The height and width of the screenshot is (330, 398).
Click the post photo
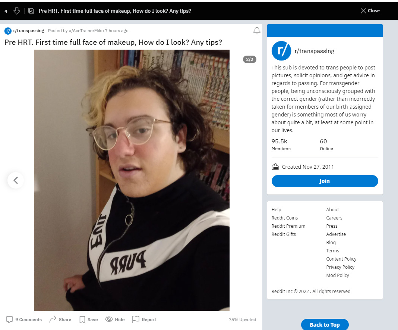132,180
